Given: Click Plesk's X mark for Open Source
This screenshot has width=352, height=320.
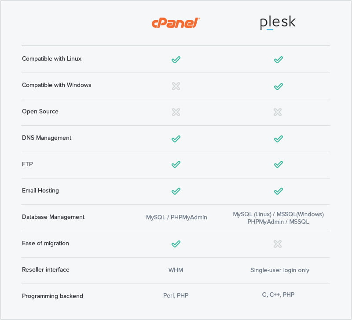Looking at the screenshot, I should 278,112.
